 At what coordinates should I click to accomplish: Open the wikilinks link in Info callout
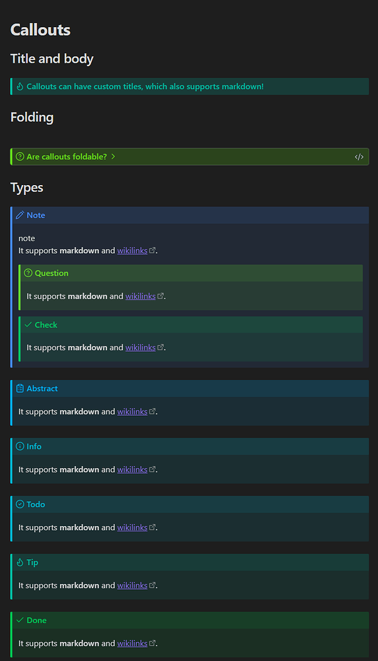click(132, 469)
